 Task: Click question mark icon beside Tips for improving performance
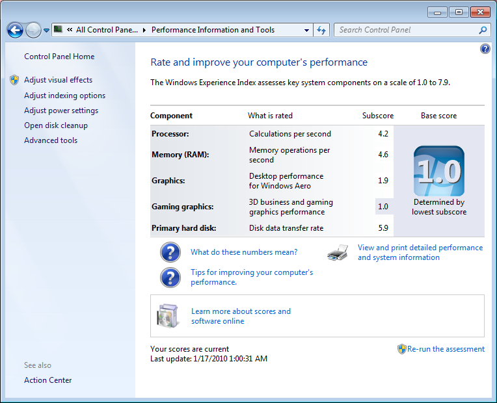pos(170,278)
